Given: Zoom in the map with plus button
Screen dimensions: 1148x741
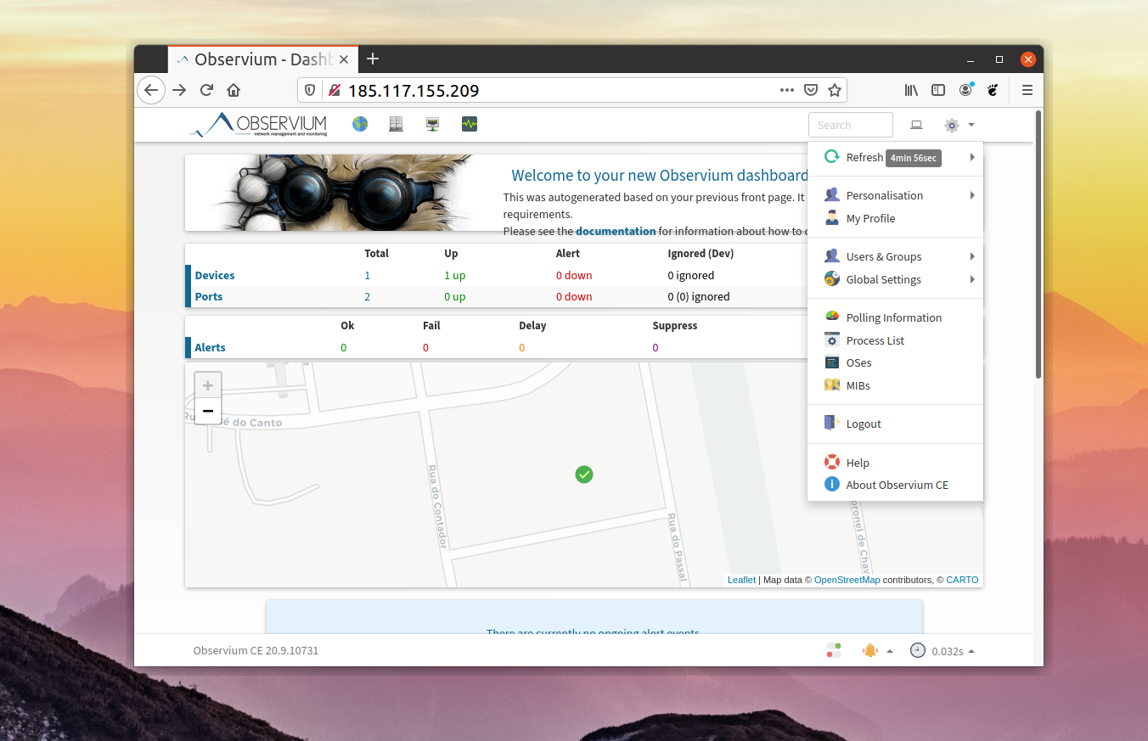Looking at the screenshot, I should 207,385.
